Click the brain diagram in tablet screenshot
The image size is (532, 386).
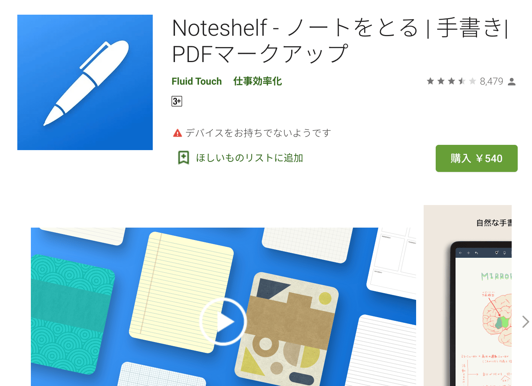coord(497,319)
